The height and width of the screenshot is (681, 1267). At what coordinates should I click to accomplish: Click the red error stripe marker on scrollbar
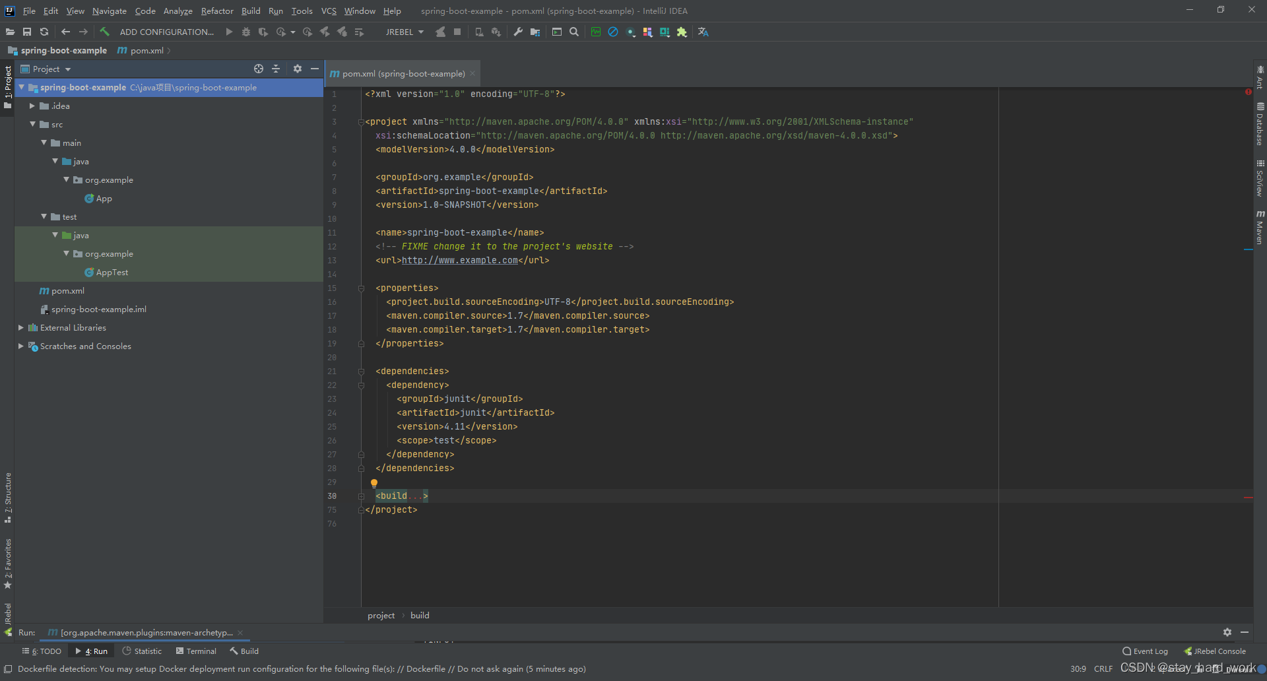(x=1249, y=498)
